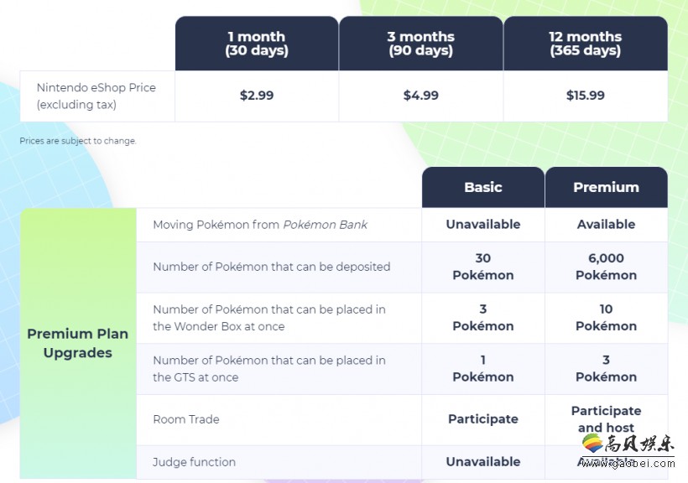Click the 6,000 Pokémon premium cell
Image resolution: width=688 pixels, height=483 pixels.
(x=607, y=267)
